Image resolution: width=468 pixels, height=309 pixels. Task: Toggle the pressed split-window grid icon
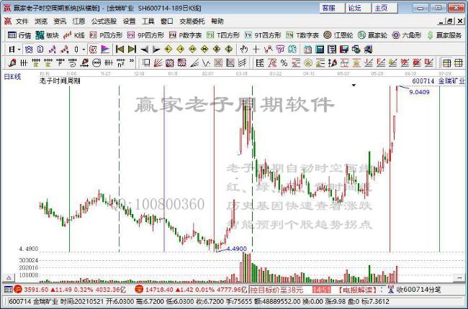446,63
